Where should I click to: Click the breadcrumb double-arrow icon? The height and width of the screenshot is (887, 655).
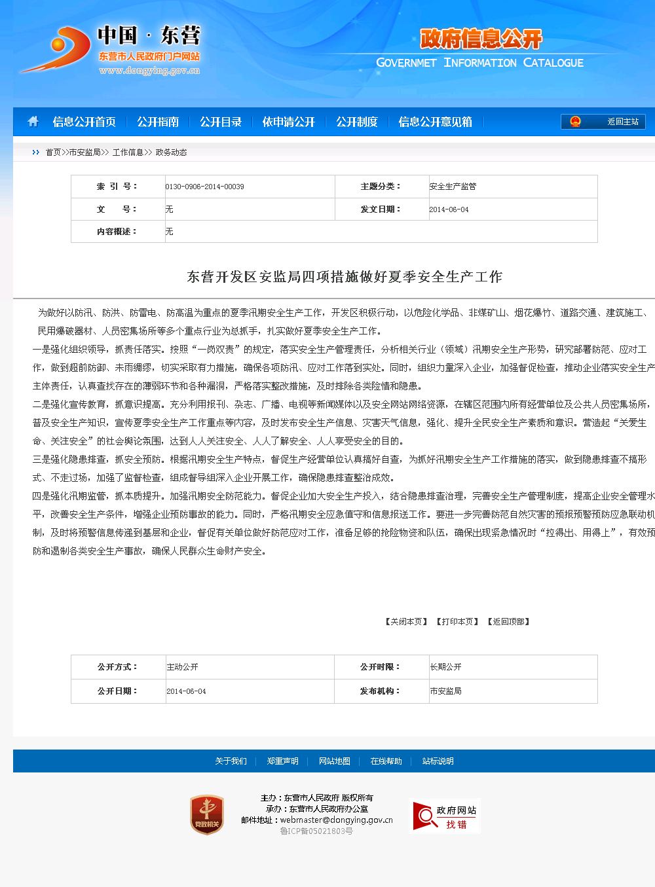35,153
